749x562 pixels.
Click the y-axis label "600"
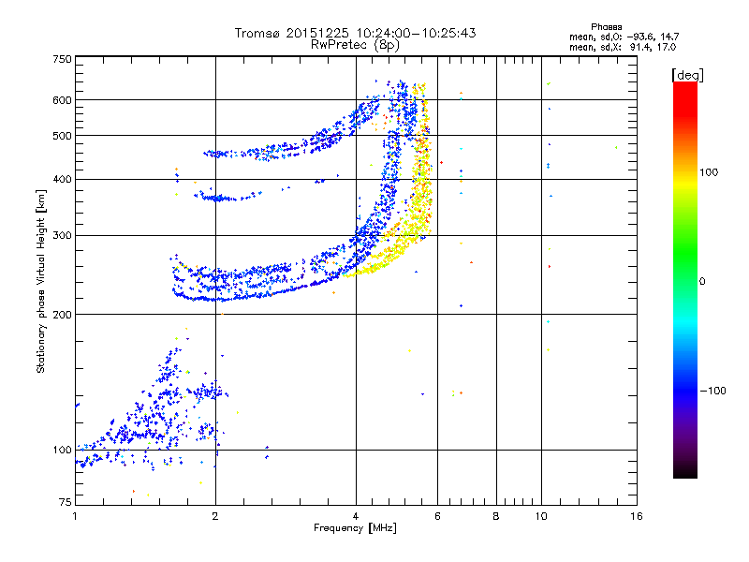pyautogui.click(x=63, y=100)
